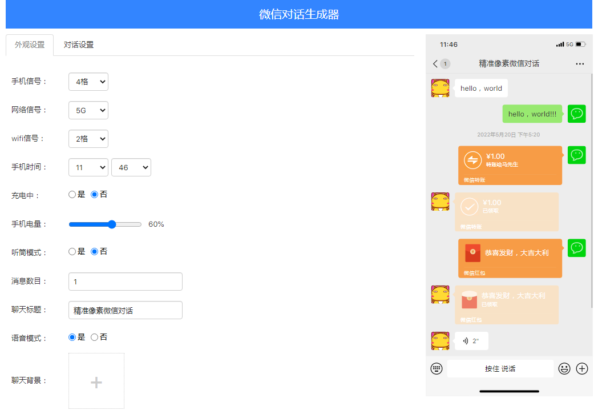
Task: Click the green chat bubble icon beside the transfer
Action: click(576, 155)
